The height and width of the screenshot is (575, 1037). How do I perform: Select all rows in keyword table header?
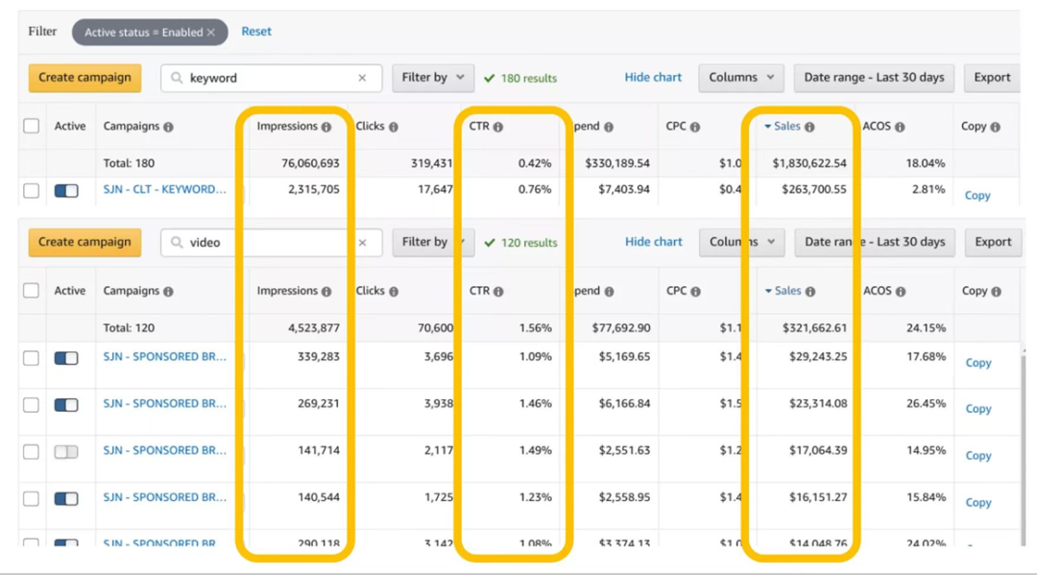coord(31,126)
